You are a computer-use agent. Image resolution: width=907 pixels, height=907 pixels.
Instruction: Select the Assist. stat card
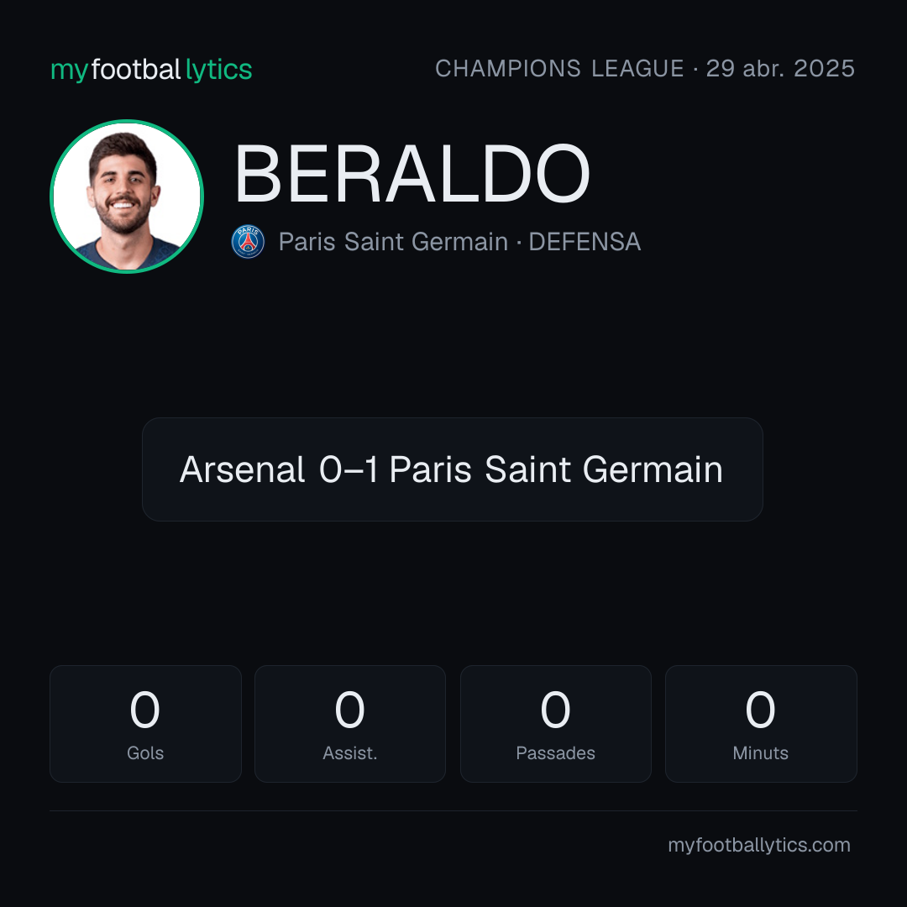350,724
